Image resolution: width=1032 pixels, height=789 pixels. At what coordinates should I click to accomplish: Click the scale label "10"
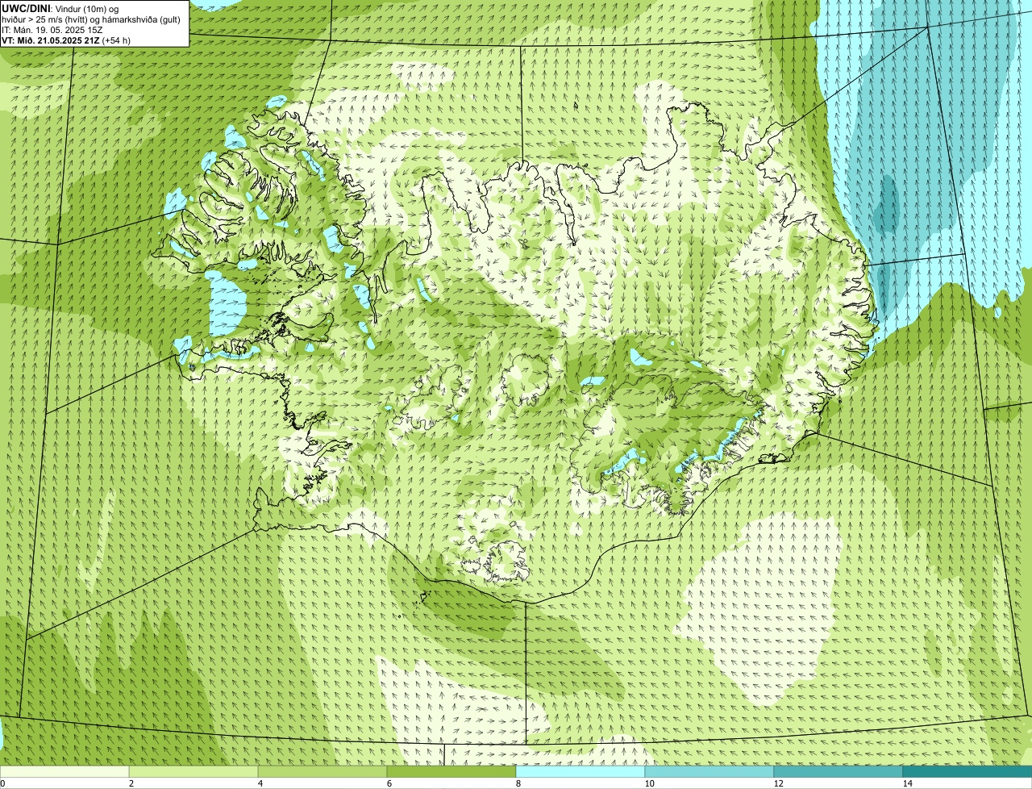649,783
